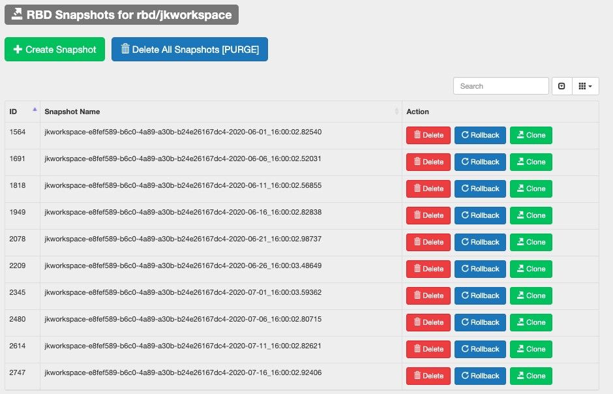Click Delete All Snapshots PURGE button

pyautogui.click(x=189, y=48)
